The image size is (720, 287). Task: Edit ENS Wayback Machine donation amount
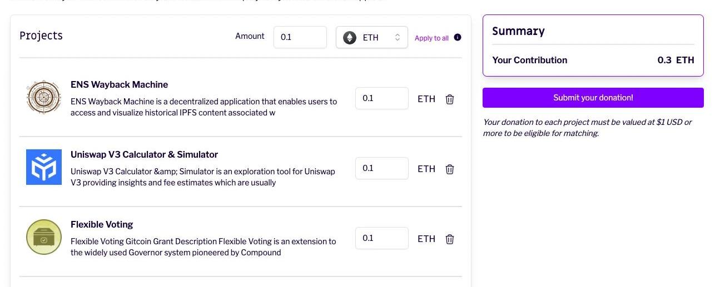[x=381, y=98]
